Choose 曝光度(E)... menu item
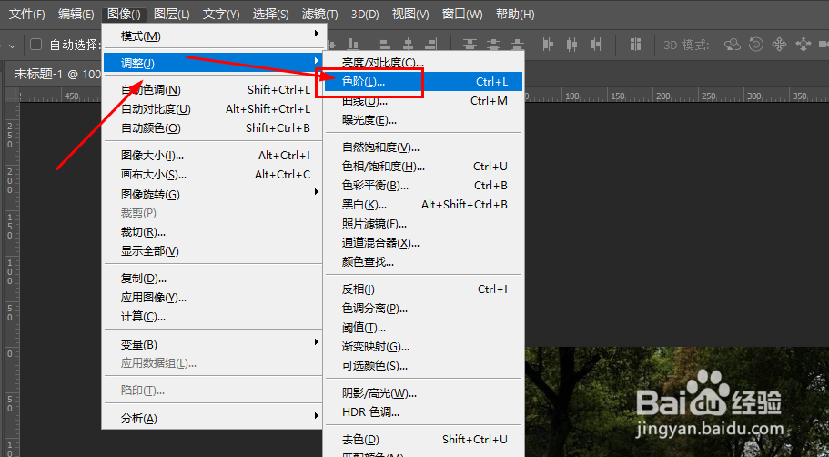The height and width of the screenshot is (457, 829). pos(423,120)
